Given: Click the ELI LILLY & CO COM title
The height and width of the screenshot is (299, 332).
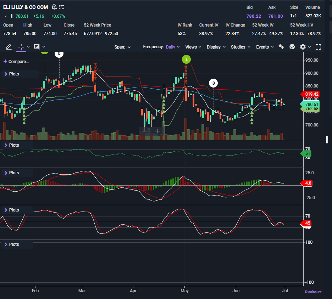Looking at the screenshot, I should coord(26,7).
